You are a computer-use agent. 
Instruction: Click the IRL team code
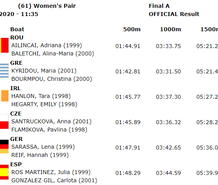click(16, 88)
